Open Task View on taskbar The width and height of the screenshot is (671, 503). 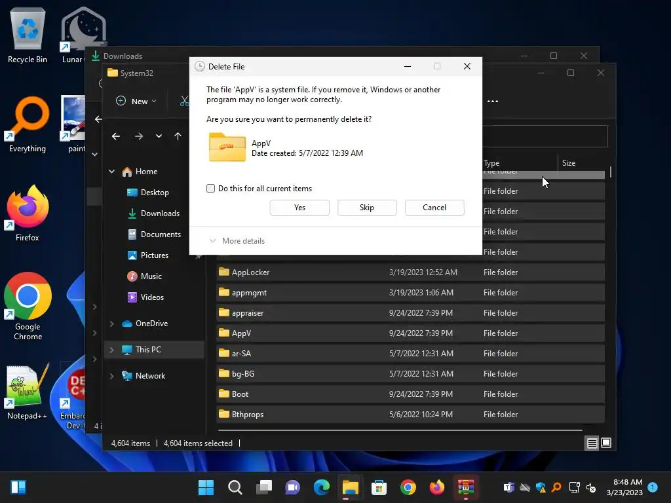point(264,487)
